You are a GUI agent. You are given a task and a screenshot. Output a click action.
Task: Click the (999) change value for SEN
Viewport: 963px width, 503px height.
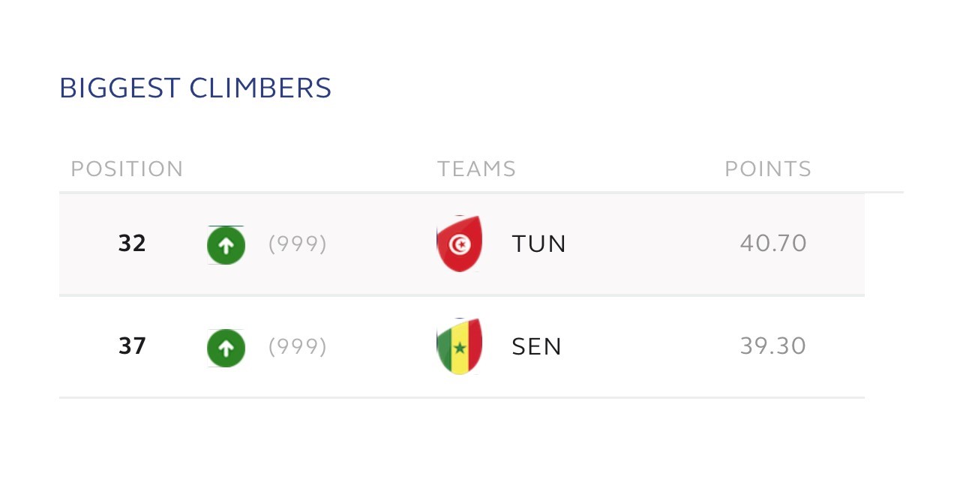(x=298, y=347)
